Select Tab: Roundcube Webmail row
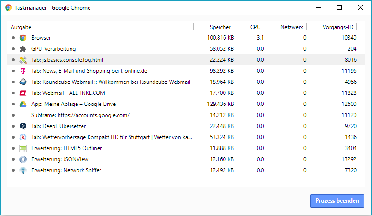This screenshot has width=372, height=216. tap(186, 82)
